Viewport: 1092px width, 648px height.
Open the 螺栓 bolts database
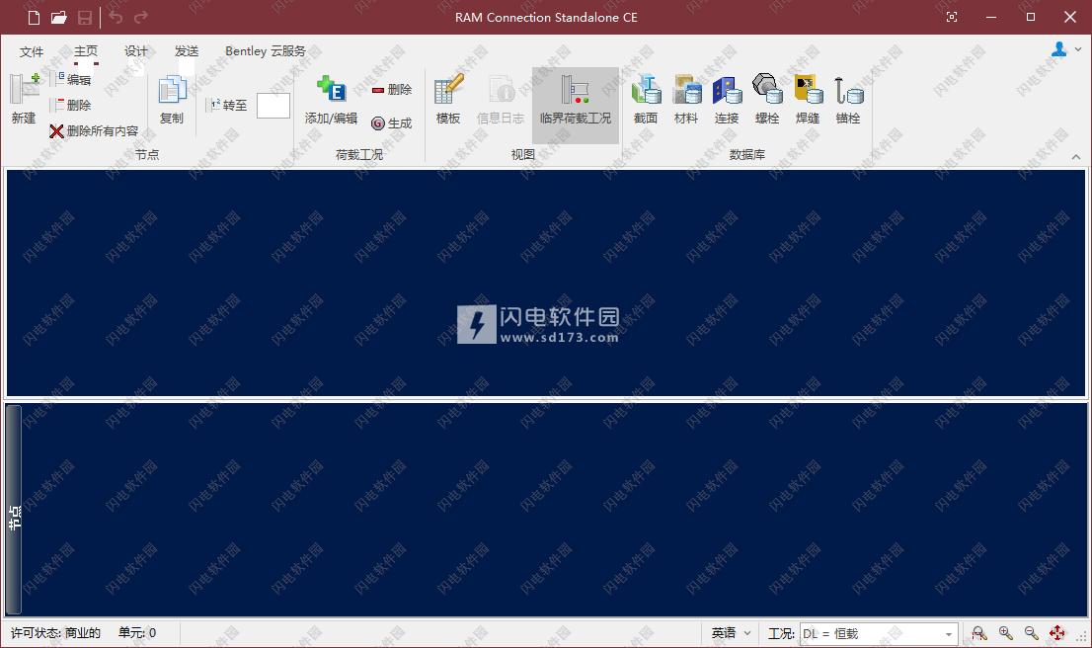pyautogui.click(x=767, y=100)
